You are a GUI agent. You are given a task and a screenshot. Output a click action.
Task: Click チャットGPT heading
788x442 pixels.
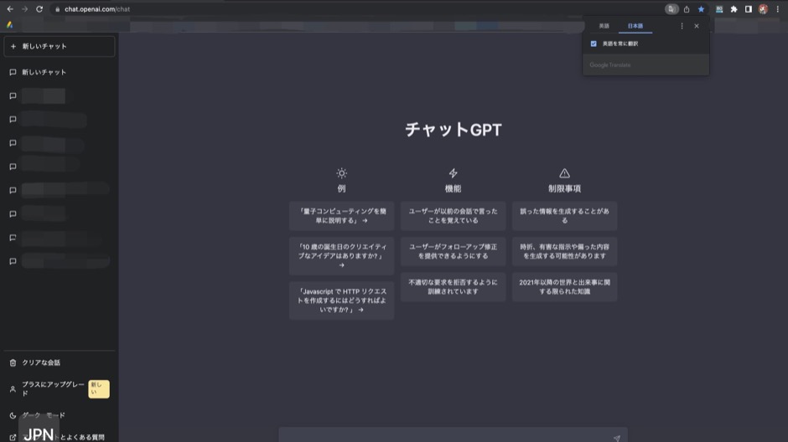[x=454, y=130]
